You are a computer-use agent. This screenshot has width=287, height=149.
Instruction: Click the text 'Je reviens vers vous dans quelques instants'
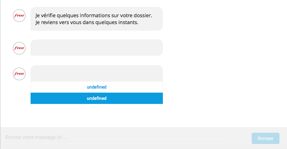[87, 22]
